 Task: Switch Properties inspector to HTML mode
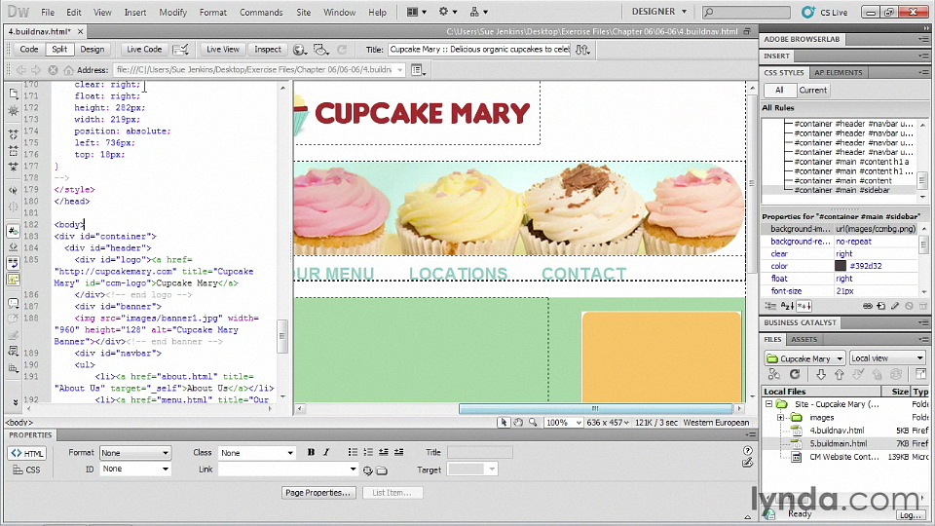[27, 453]
